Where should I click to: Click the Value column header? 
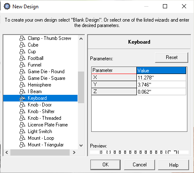(x=161, y=70)
